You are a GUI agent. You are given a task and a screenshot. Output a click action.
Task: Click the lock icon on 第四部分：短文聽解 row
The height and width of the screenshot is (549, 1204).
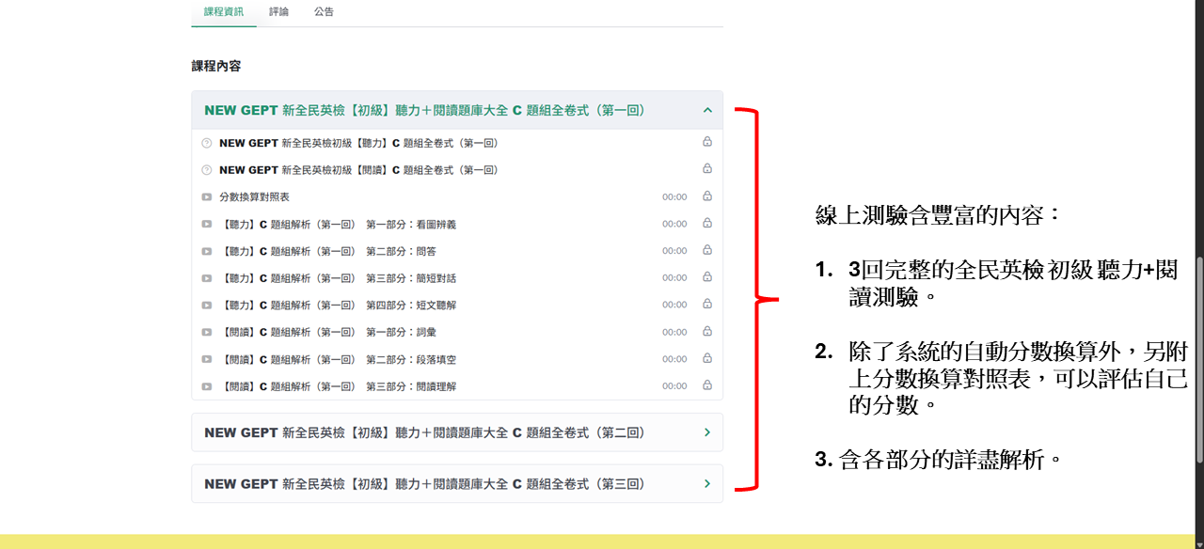point(706,305)
